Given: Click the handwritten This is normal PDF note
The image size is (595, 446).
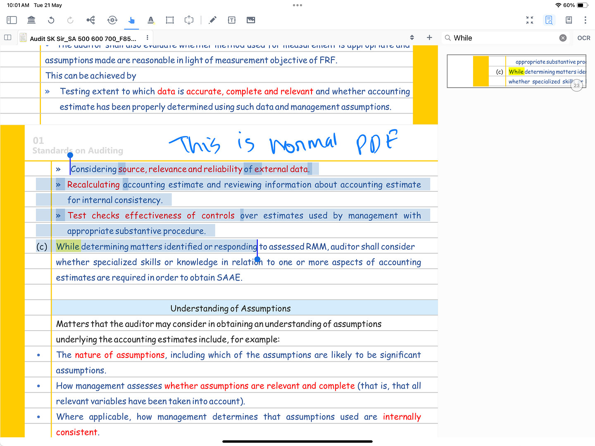Looking at the screenshot, I should (283, 142).
